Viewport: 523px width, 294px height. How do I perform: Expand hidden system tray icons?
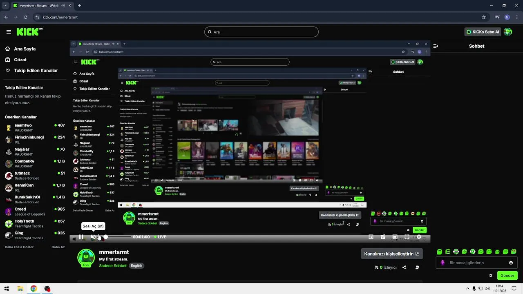coord(467,289)
